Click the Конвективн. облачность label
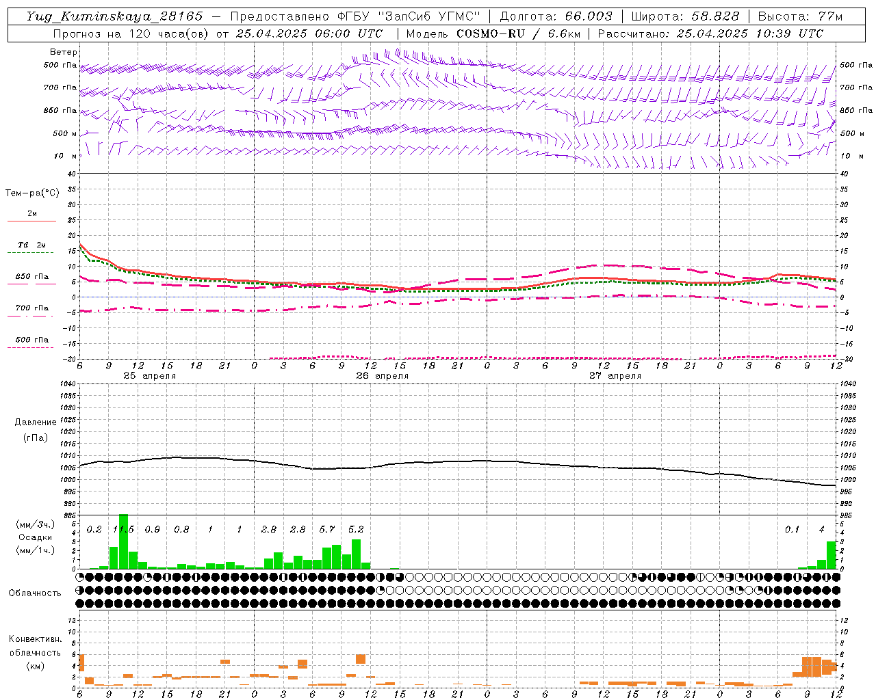 pos(35,646)
